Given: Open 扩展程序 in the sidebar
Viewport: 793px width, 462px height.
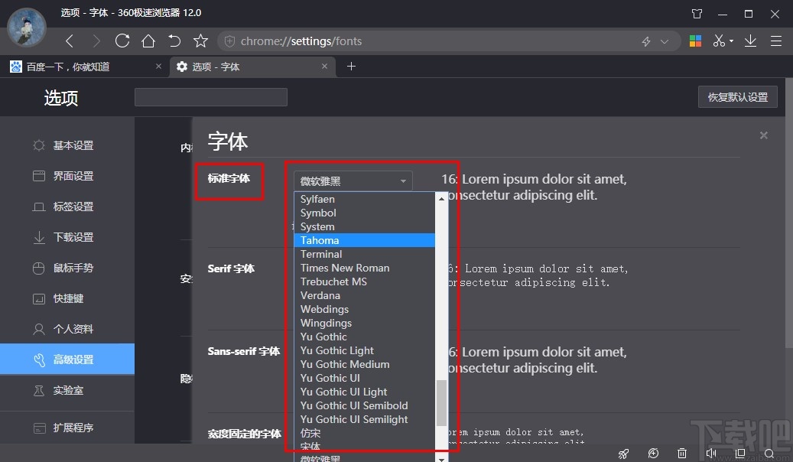Looking at the screenshot, I should tap(67, 428).
